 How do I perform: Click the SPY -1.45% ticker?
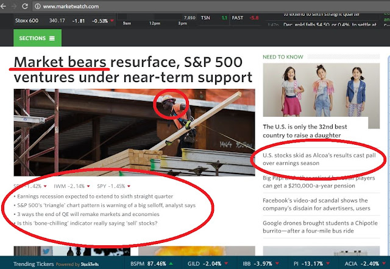[x=114, y=186]
